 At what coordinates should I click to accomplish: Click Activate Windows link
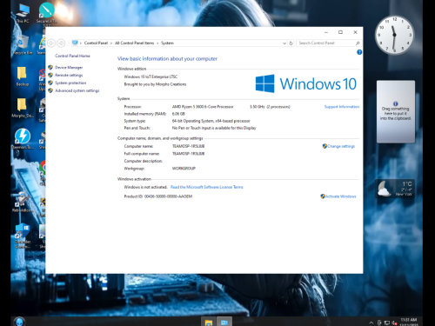[x=341, y=196]
